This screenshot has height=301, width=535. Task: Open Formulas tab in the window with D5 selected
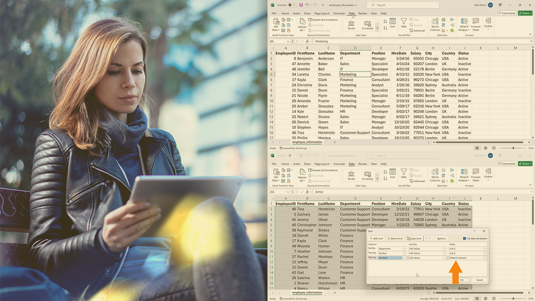pos(339,13)
